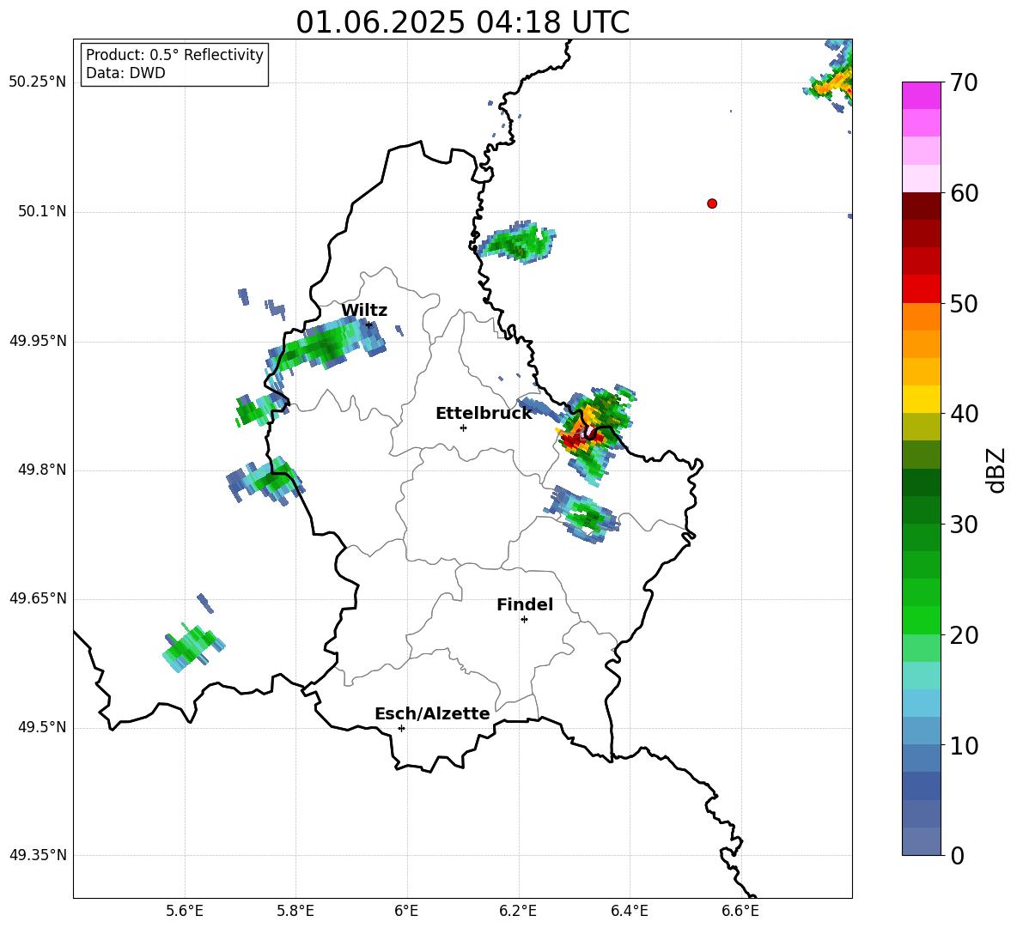This screenshot has width=1017, height=928.
Task: Click the 6.4°E longitude label
Action: (x=629, y=911)
